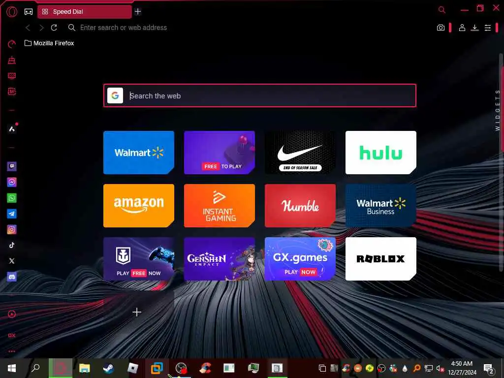The height and width of the screenshot is (378, 504).
Task: Open WhatsApp in the sidebar
Action: (12, 198)
